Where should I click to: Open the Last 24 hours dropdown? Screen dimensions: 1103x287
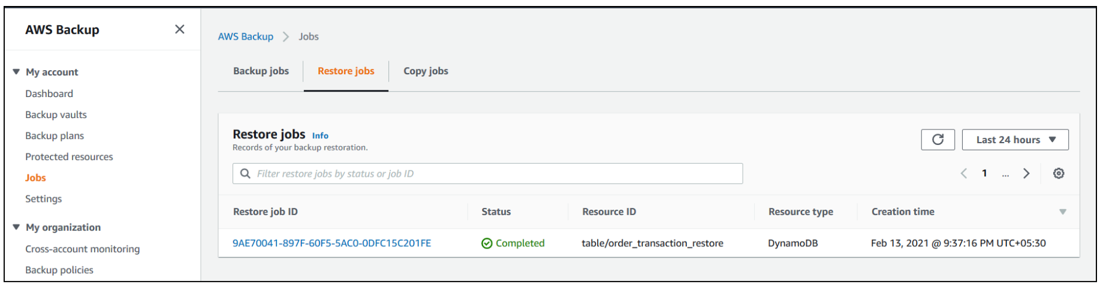1015,140
